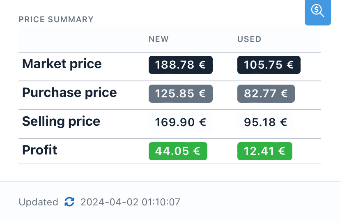
Task: Select the Profit row label
Action: [x=40, y=150]
